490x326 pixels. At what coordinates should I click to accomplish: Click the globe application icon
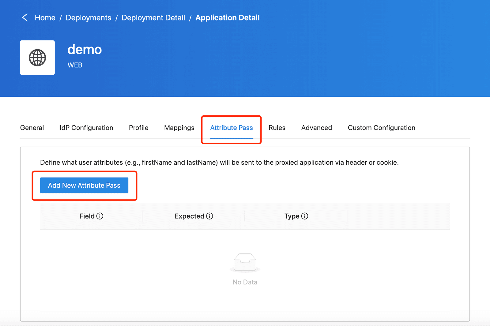(x=37, y=58)
